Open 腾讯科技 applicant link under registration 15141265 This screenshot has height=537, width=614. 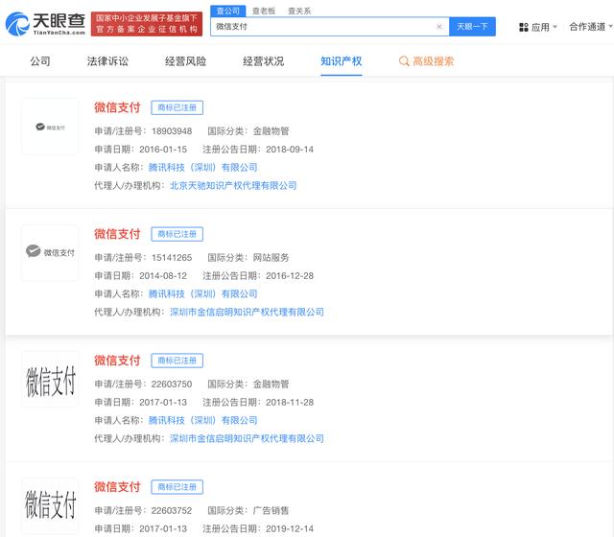pos(202,293)
